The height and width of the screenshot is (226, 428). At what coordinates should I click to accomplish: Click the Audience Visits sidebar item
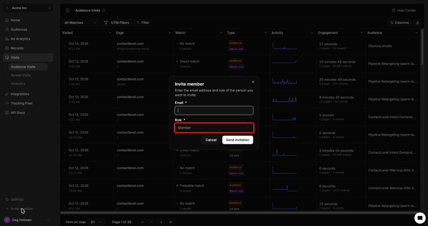pos(28,67)
